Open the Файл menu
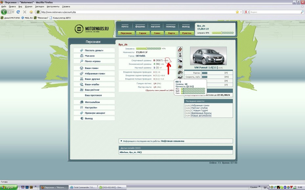The width and height of the screenshot is (305, 190). point(4,7)
